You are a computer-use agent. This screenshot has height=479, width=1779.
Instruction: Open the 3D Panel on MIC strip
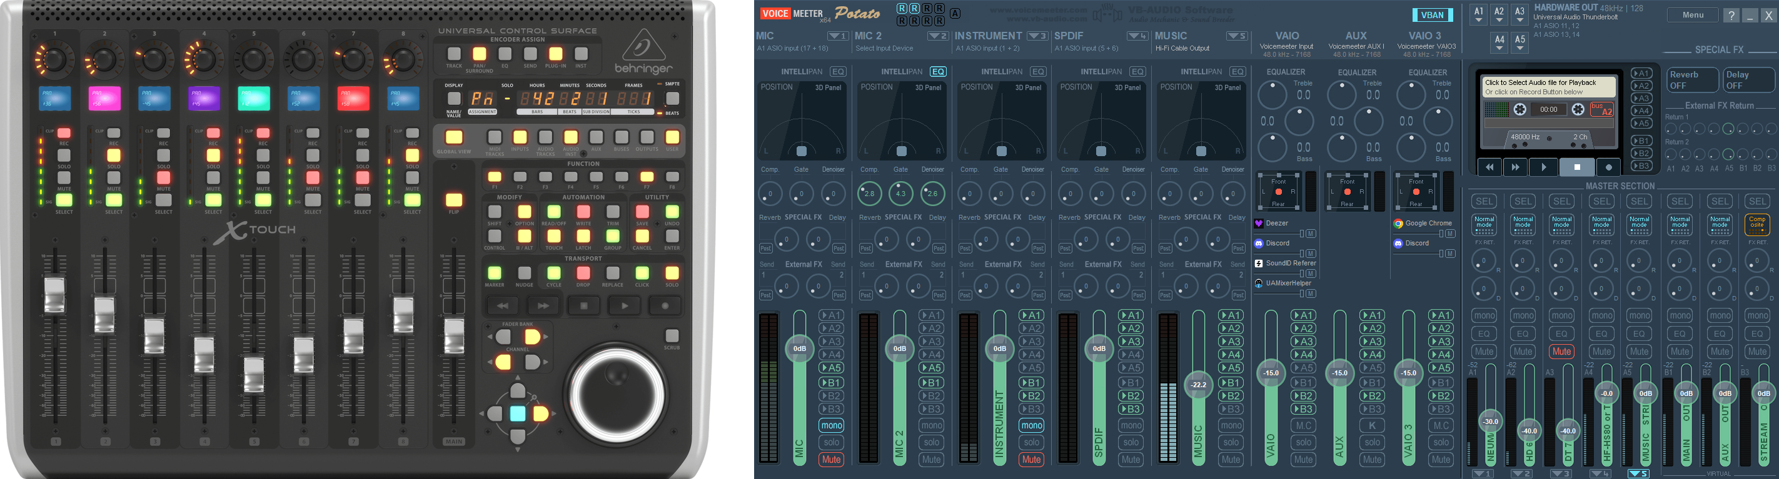coord(828,87)
